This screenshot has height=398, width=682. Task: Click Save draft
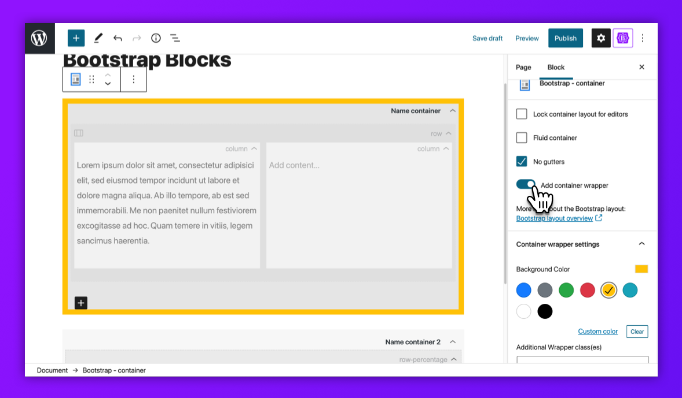[487, 38]
